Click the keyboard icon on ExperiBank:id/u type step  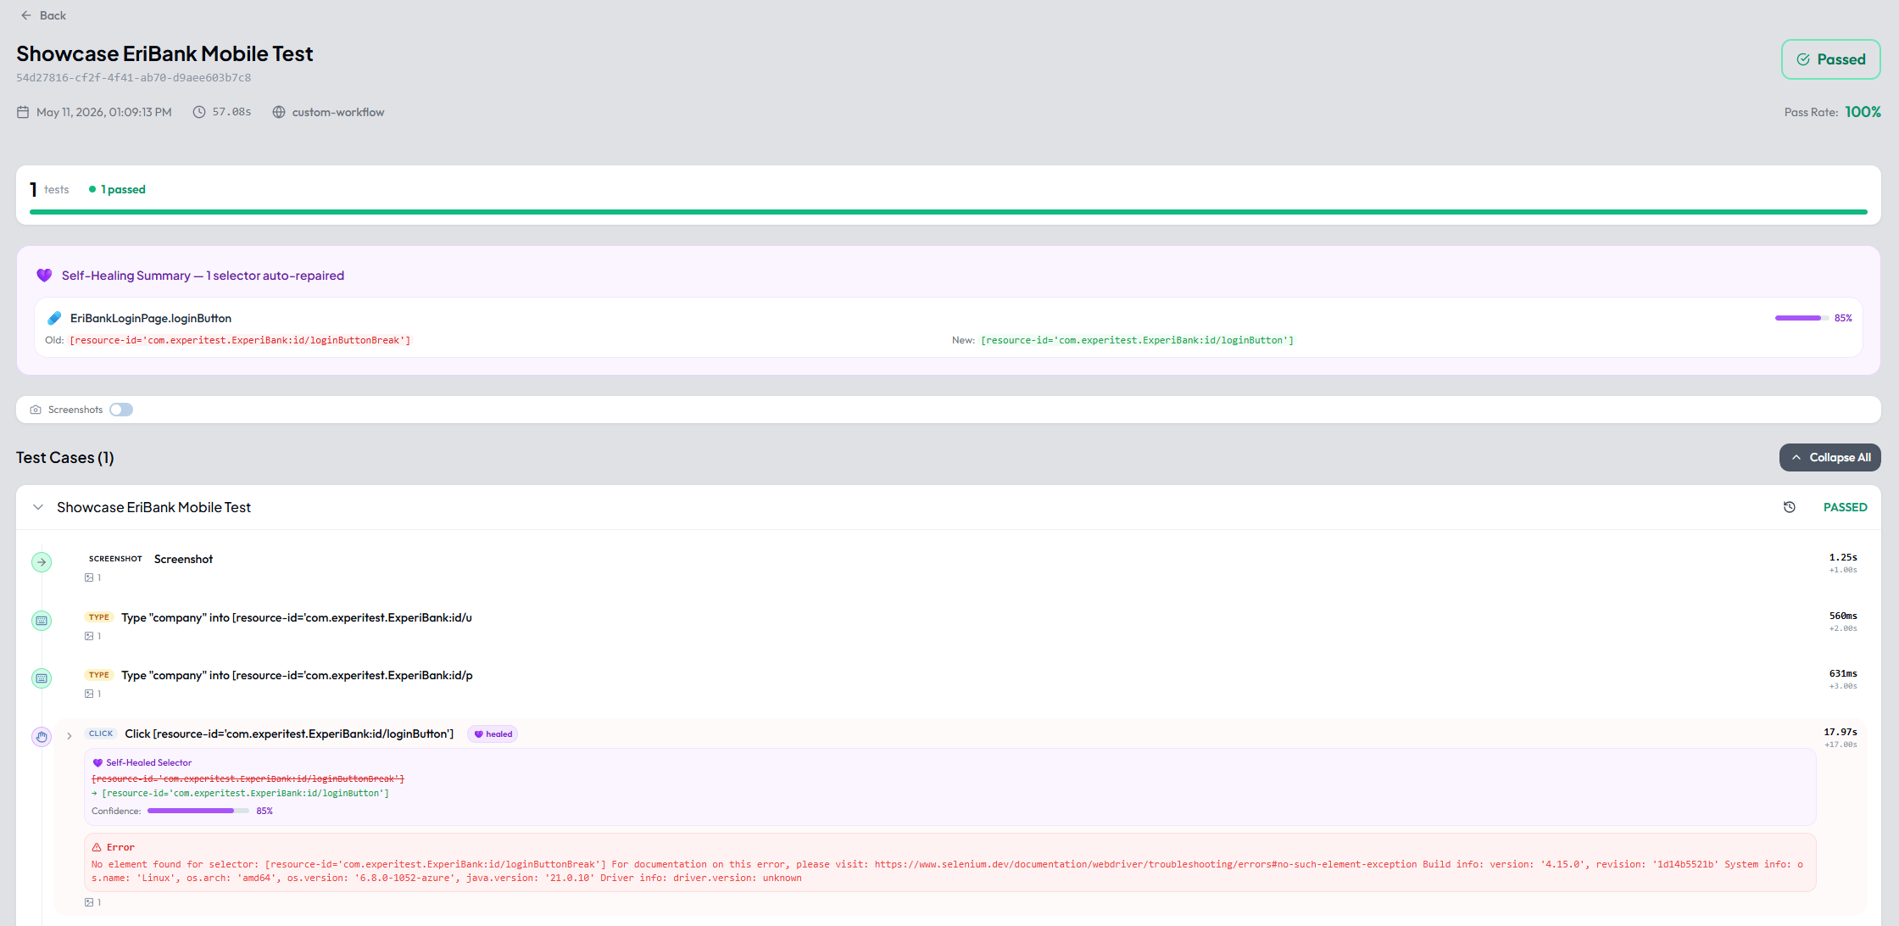tap(42, 621)
